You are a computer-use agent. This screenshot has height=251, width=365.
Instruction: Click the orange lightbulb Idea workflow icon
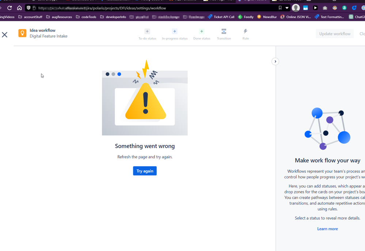tap(22, 33)
